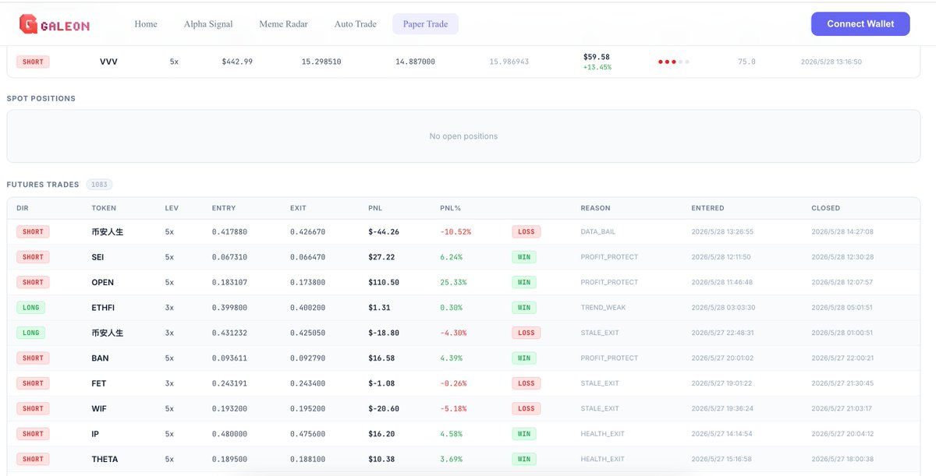Select the Paper Trade tab

[x=425, y=24]
